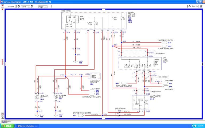Open the 71-1 Main Light Switch reference
This screenshot has height=128, width=205.
click(164, 63)
